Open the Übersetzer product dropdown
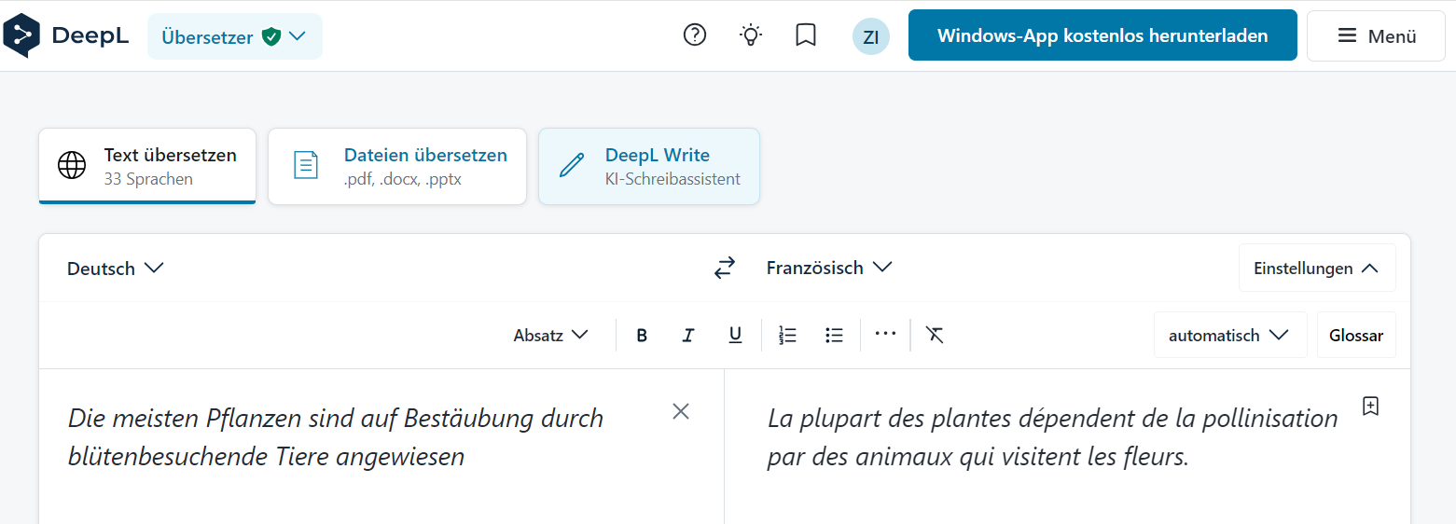This screenshot has height=524, width=1456. (235, 36)
